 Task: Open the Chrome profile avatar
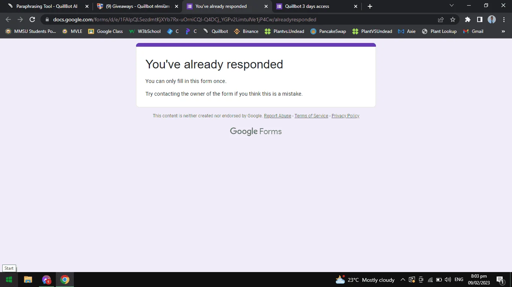point(492,19)
